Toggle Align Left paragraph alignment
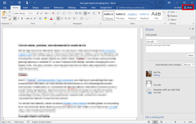The image size is (196, 124). [x=58, y=18]
